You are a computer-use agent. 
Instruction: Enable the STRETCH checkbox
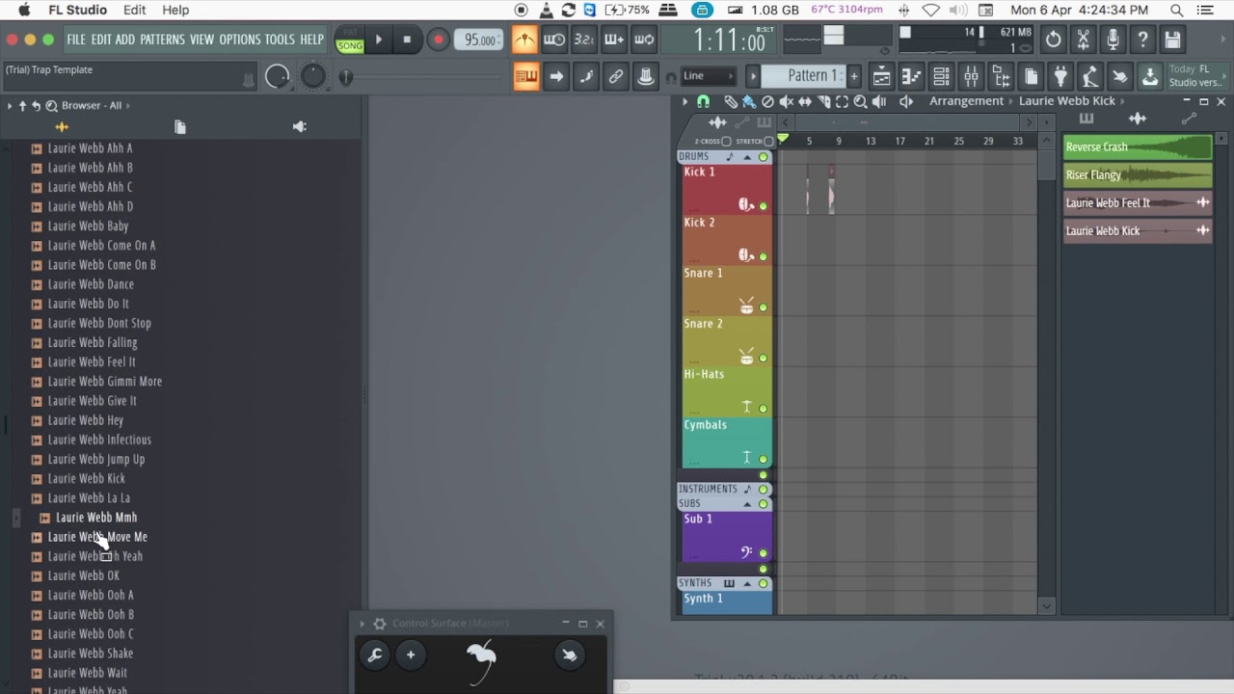tap(768, 142)
